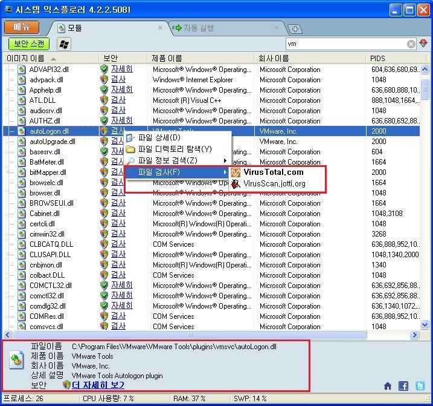Select the bitMapper.dll row
The height and width of the screenshot is (406, 433).
(211, 172)
